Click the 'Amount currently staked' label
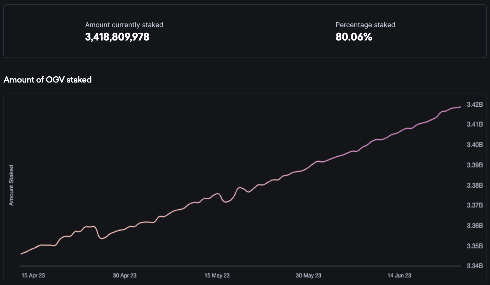The width and height of the screenshot is (490, 285). pyautogui.click(x=124, y=25)
